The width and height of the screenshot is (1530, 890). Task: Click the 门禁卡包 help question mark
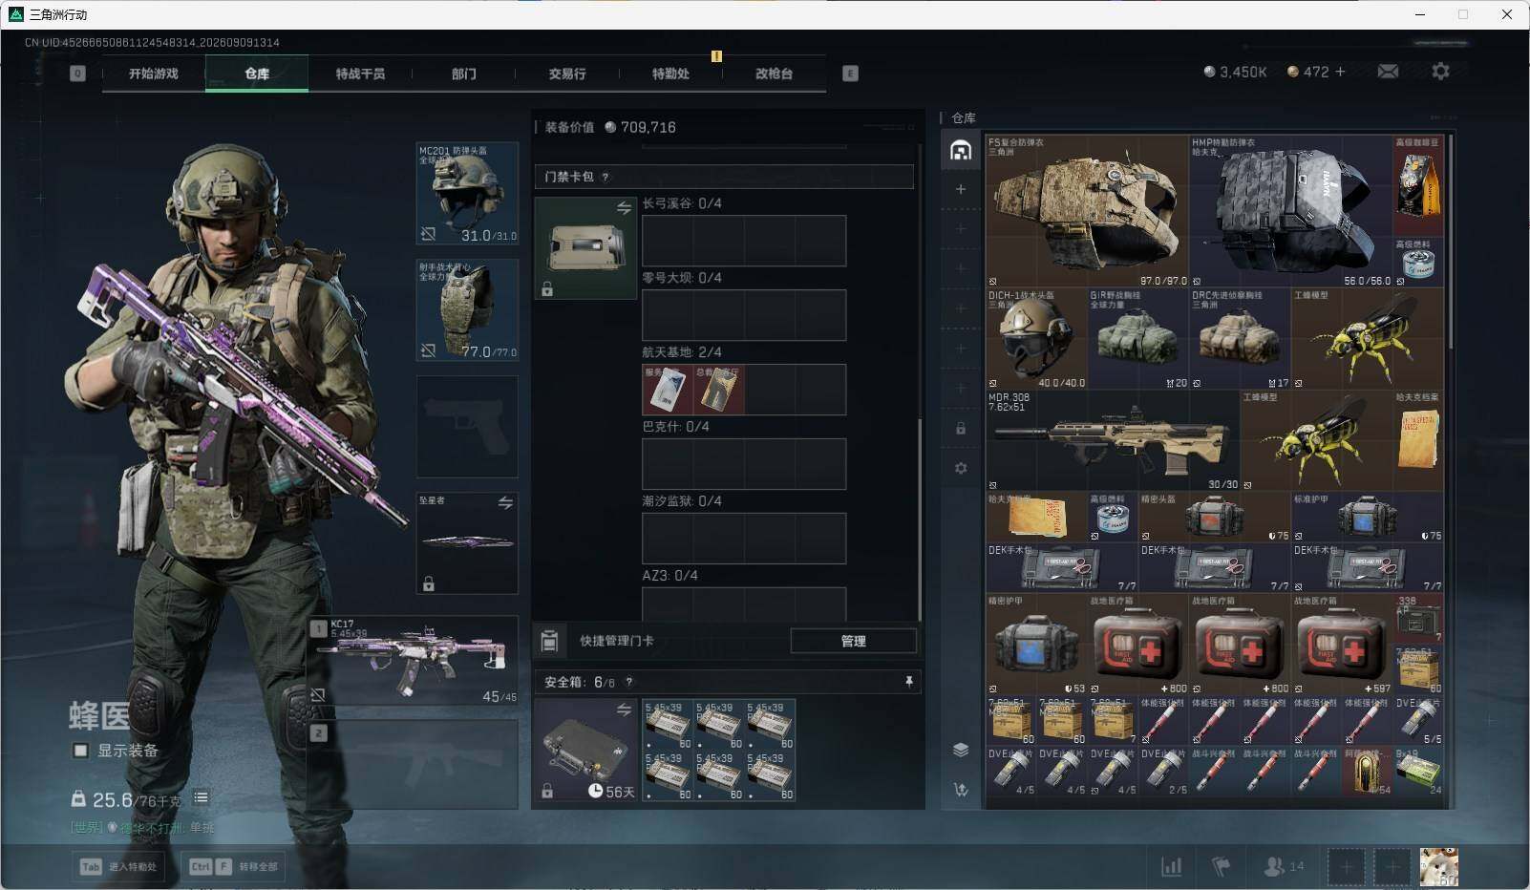tap(606, 177)
